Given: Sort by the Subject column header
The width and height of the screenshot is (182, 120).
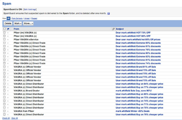Looking at the screenshot, I should coord(120,29).
